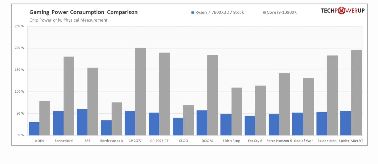Click the blue Ryzen bar for AOE4
This screenshot has height=164, width=378.
coord(34,129)
